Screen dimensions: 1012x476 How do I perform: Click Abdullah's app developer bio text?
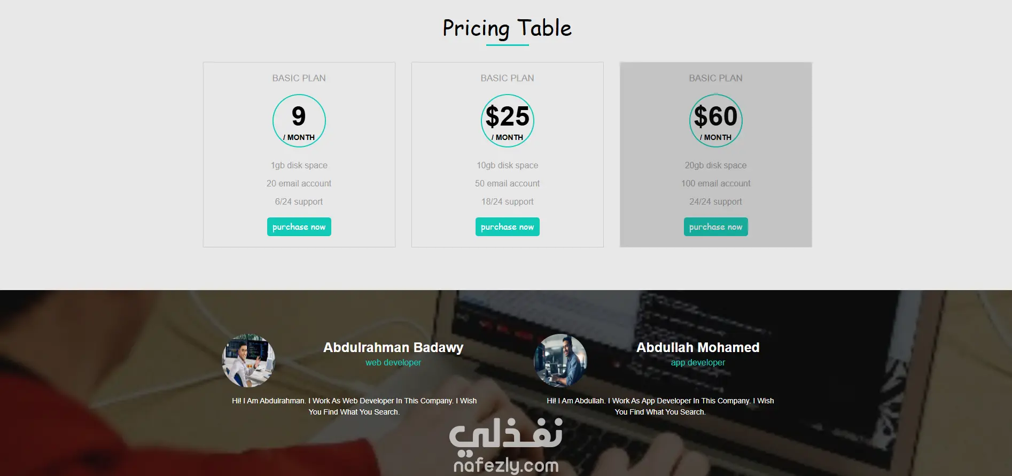[x=660, y=406]
